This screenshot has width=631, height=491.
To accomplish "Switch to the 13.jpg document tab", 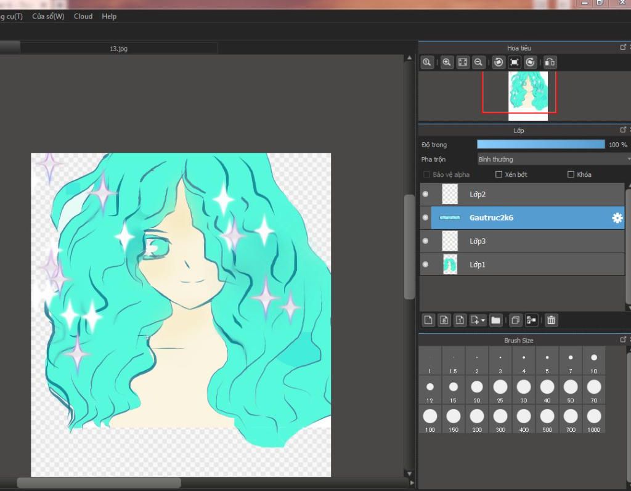I will pos(119,49).
